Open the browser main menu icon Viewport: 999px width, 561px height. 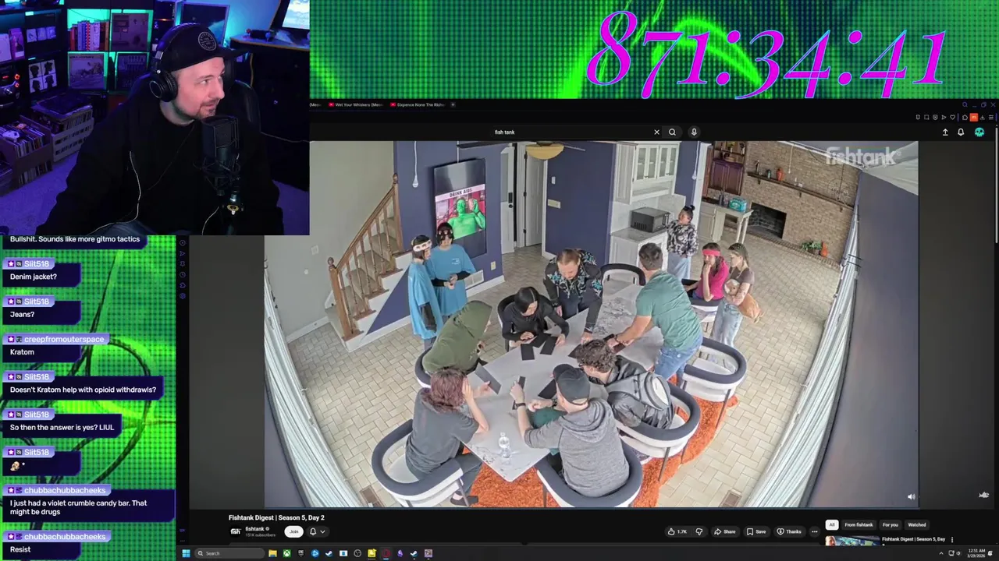tap(990, 118)
